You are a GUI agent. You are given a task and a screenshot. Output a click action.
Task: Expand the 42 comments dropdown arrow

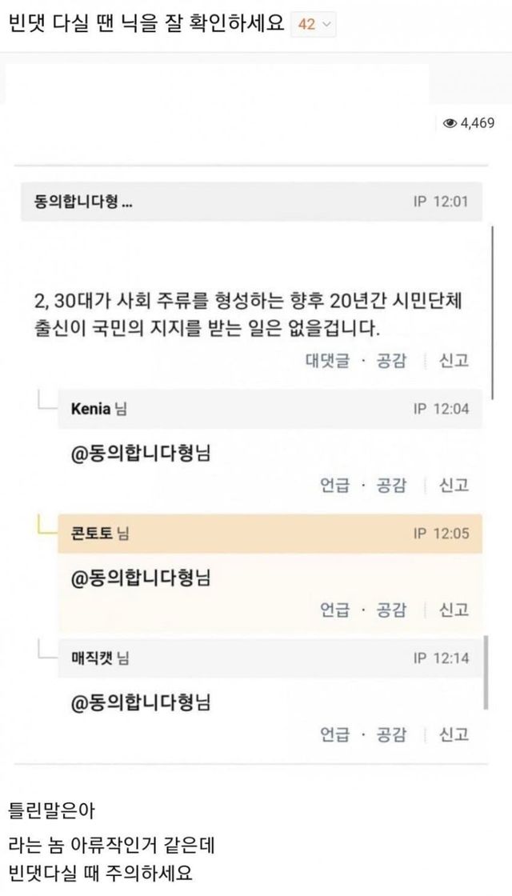pyautogui.click(x=325, y=25)
